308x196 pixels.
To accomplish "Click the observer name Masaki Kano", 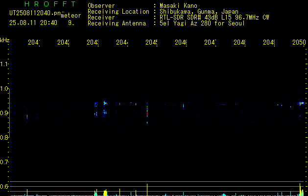I will coord(178,6).
